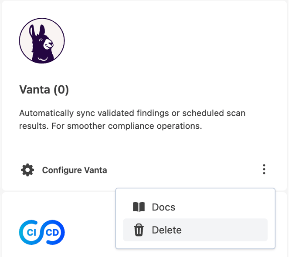
Task: Click the blue CI circle of the logo
Action: pos(31,232)
